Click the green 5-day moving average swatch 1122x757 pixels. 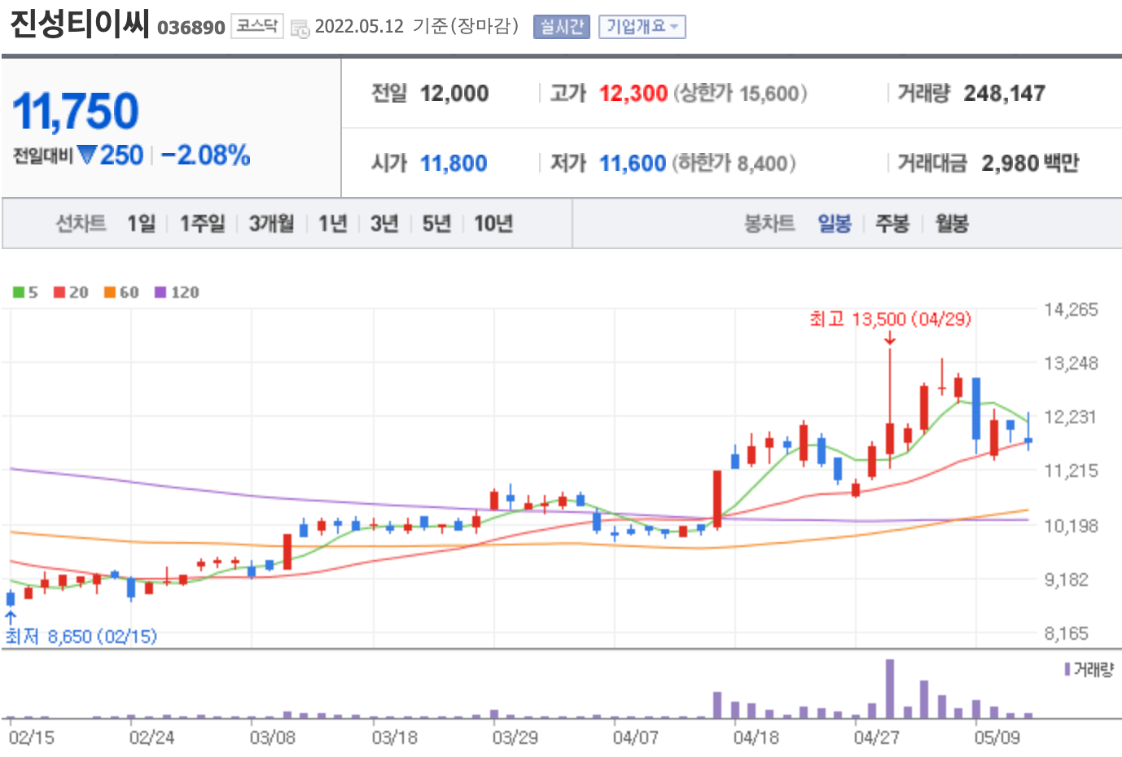pos(18,292)
